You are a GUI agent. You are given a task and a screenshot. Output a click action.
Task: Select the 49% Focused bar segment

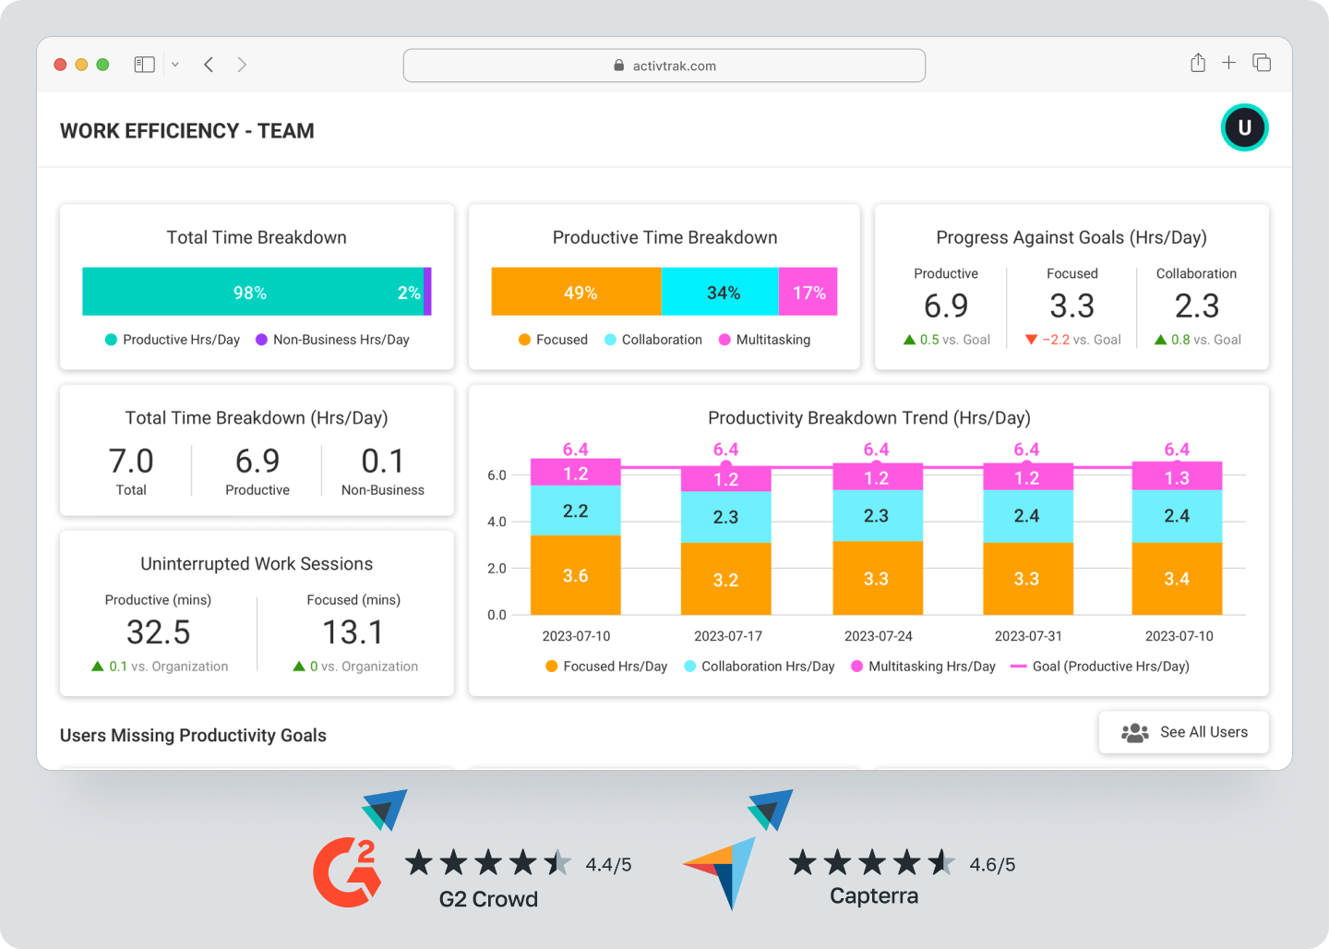[577, 293]
